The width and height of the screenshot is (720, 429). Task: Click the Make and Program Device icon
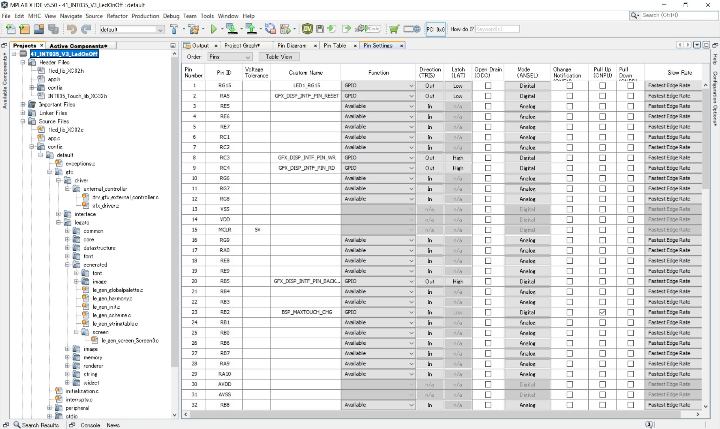coord(232,29)
